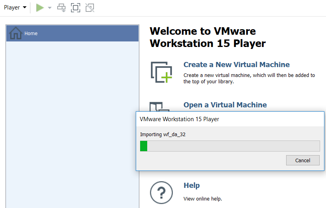This screenshot has height=208, width=326.
Task: Open a Virtual Machine link
Action: (x=225, y=105)
